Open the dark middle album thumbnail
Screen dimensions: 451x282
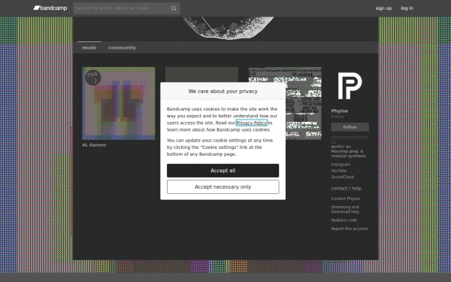(x=201, y=74)
